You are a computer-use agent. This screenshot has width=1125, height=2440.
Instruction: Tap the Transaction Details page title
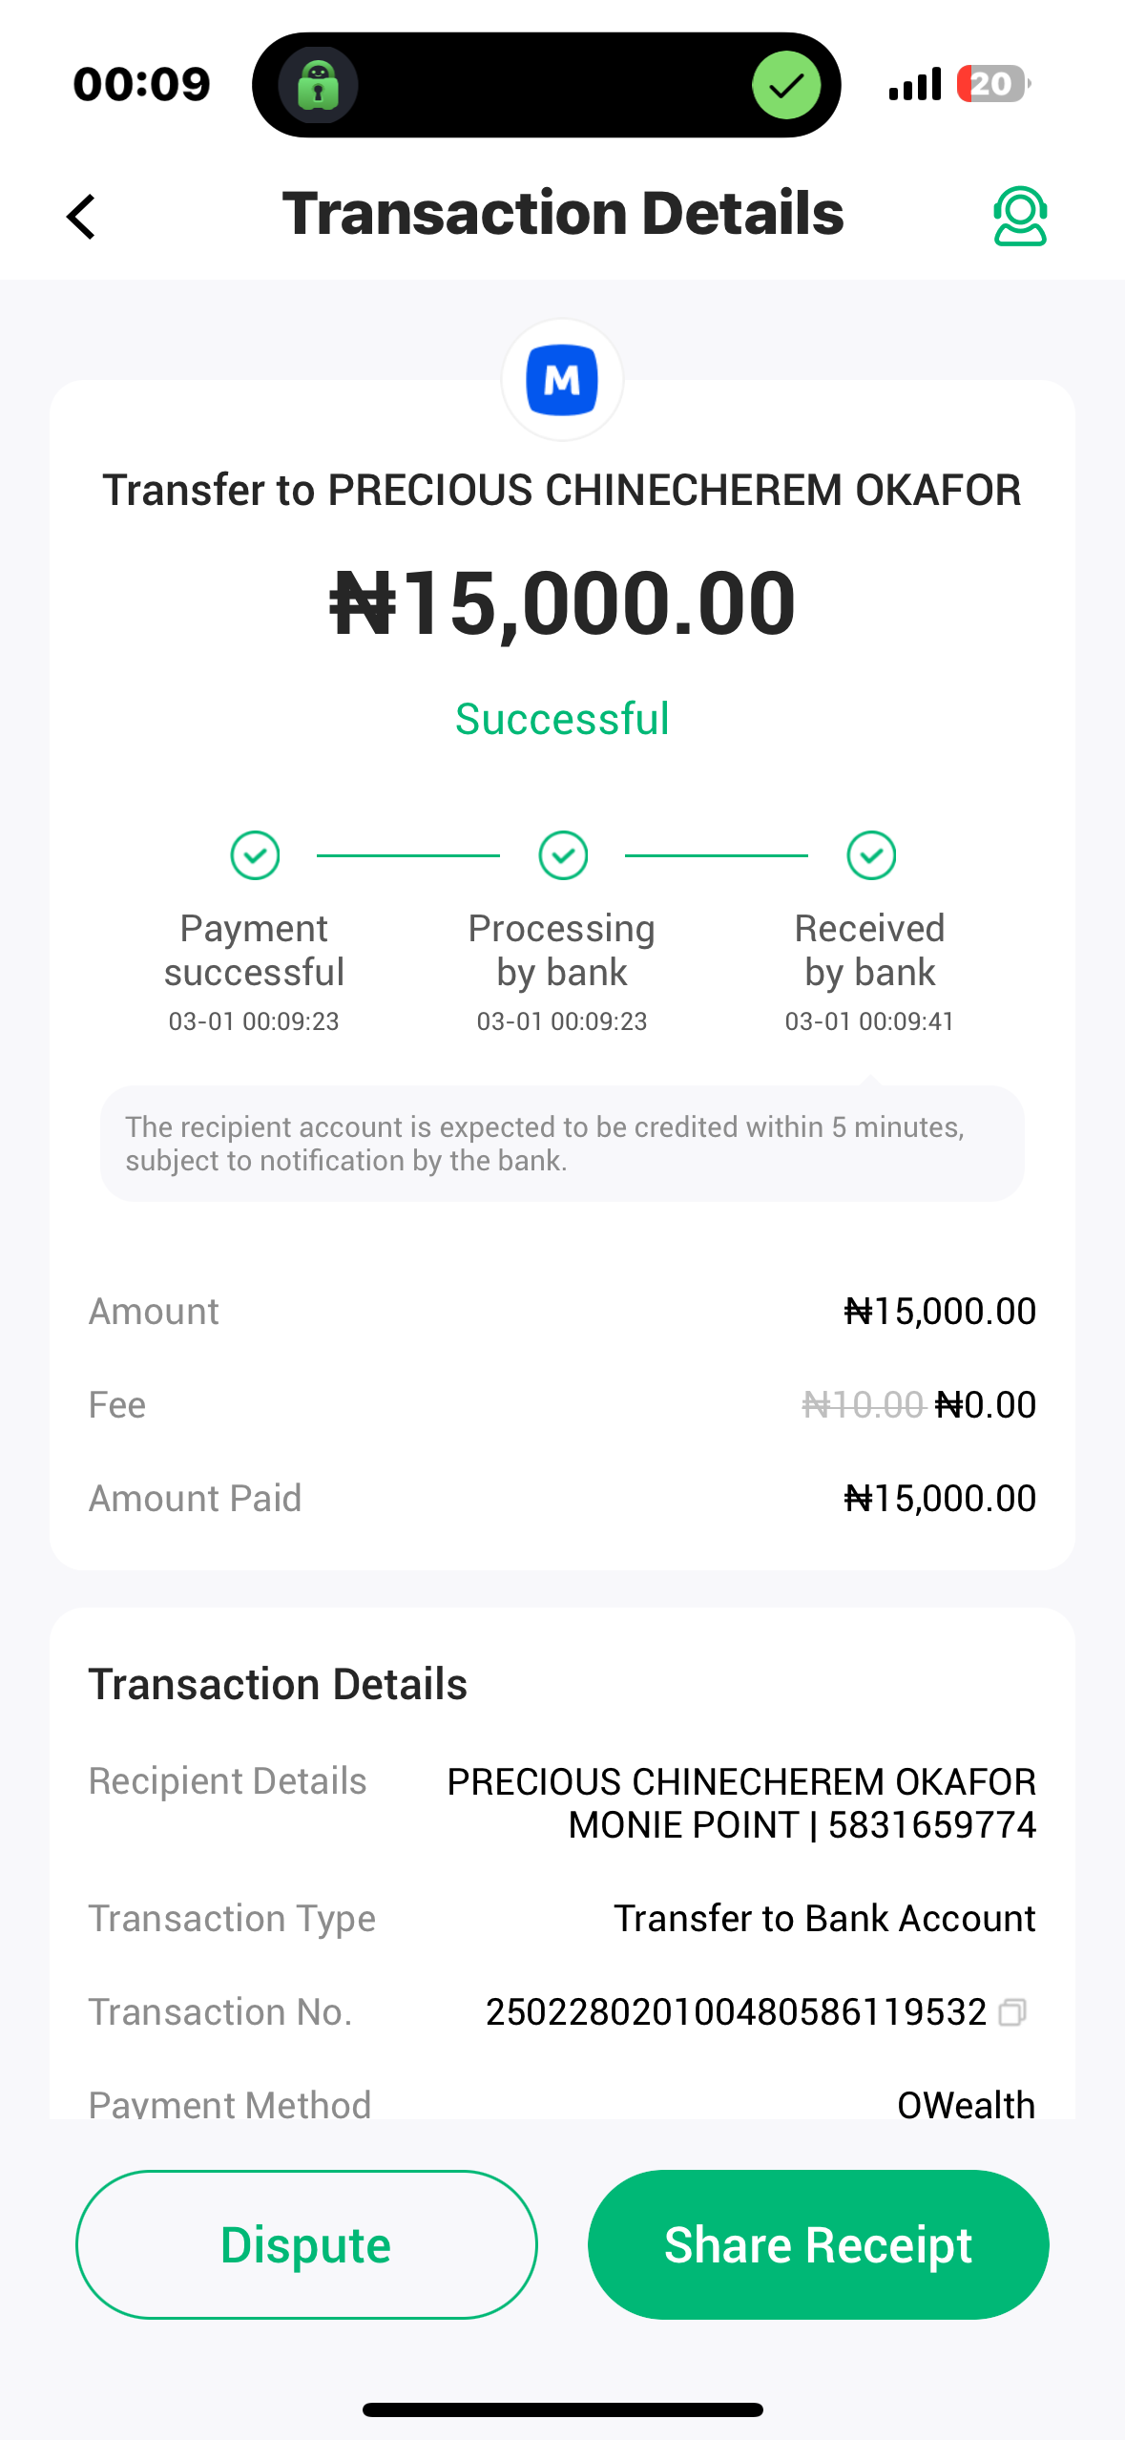pos(563,213)
